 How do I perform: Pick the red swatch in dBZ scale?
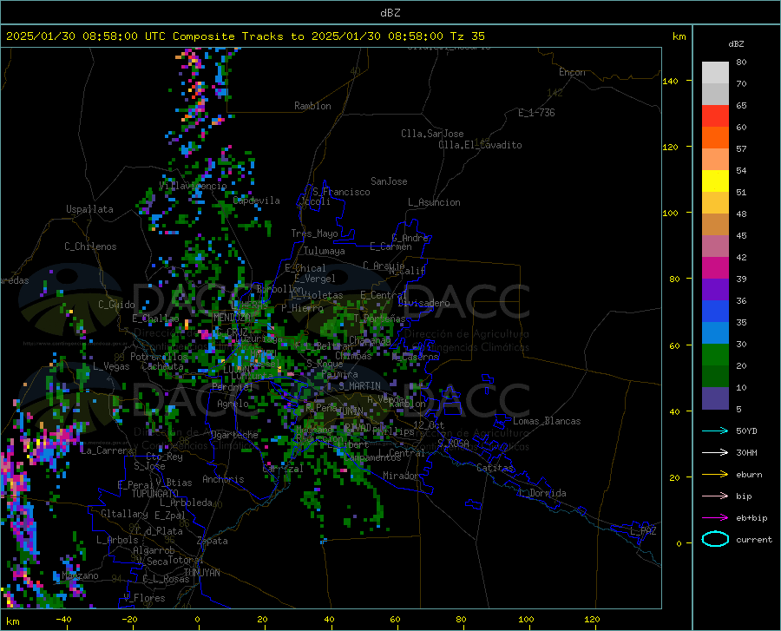tap(715, 116)
